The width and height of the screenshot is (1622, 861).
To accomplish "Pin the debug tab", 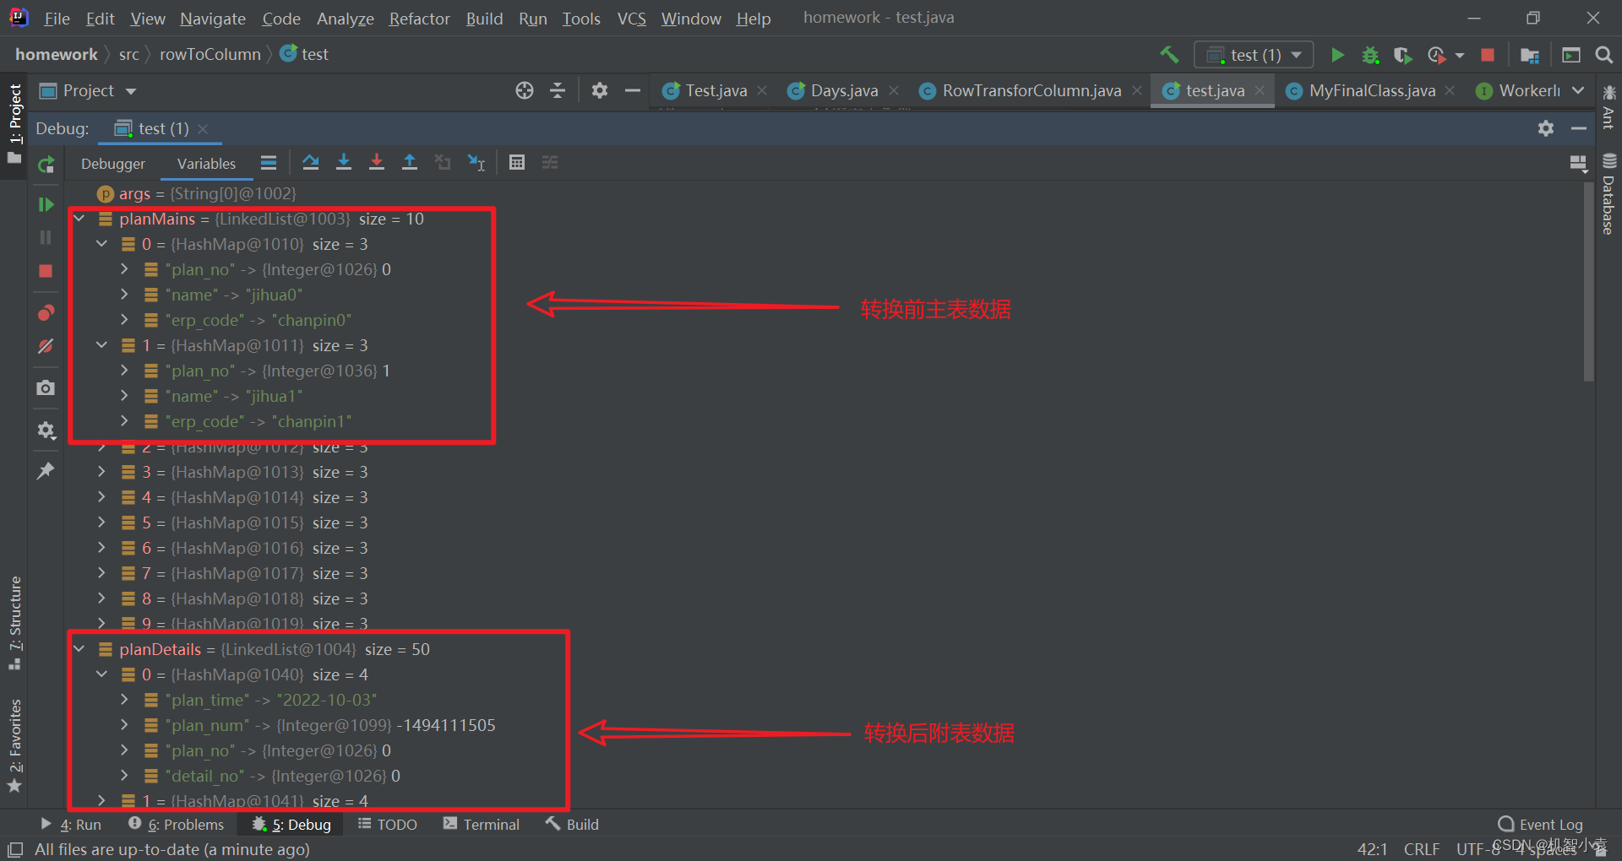I will coord(46,471).
